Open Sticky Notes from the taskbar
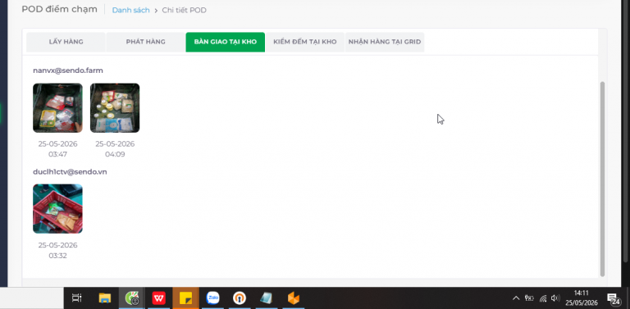This screenshot has width=630, height=309. point(185,298)
